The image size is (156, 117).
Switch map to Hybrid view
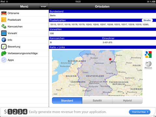127,100
